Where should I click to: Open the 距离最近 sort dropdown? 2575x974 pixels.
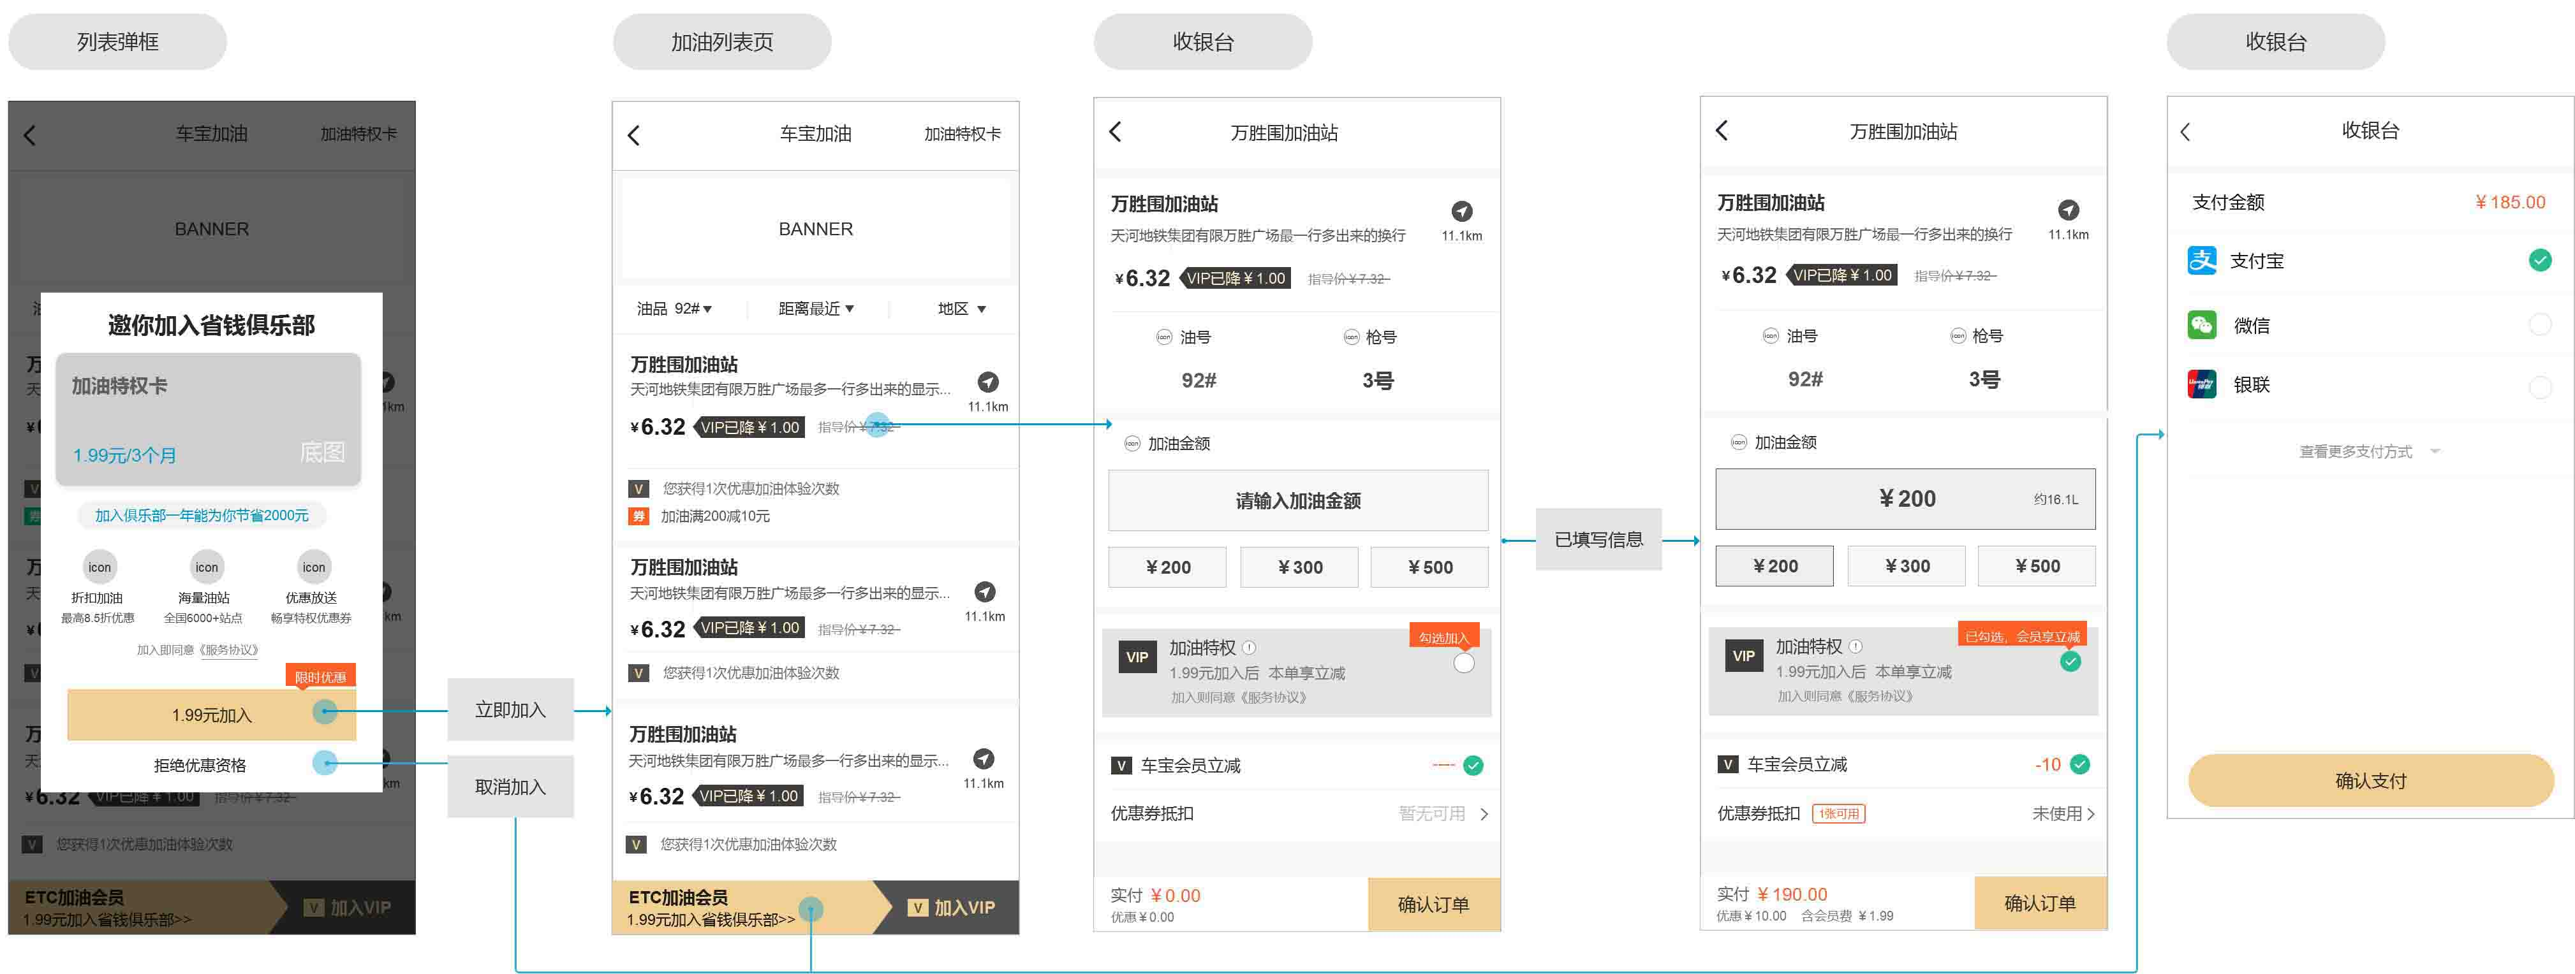pos(816,309)
